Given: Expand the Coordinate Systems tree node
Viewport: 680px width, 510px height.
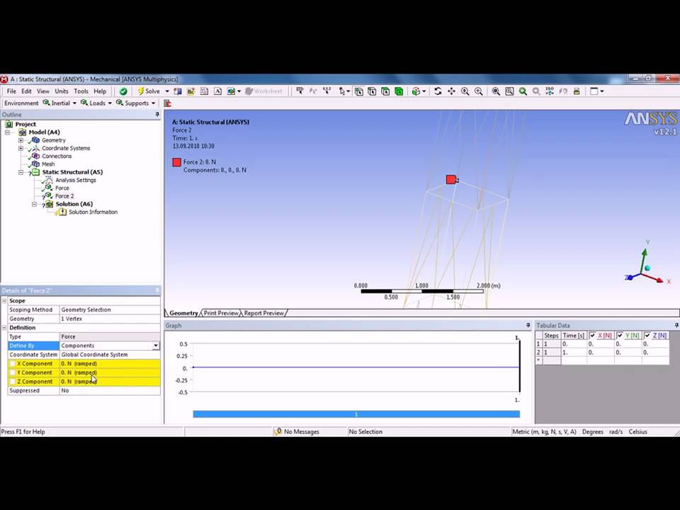Looking at the screenshot, I should pyautogui.click(x=21, y=148).
